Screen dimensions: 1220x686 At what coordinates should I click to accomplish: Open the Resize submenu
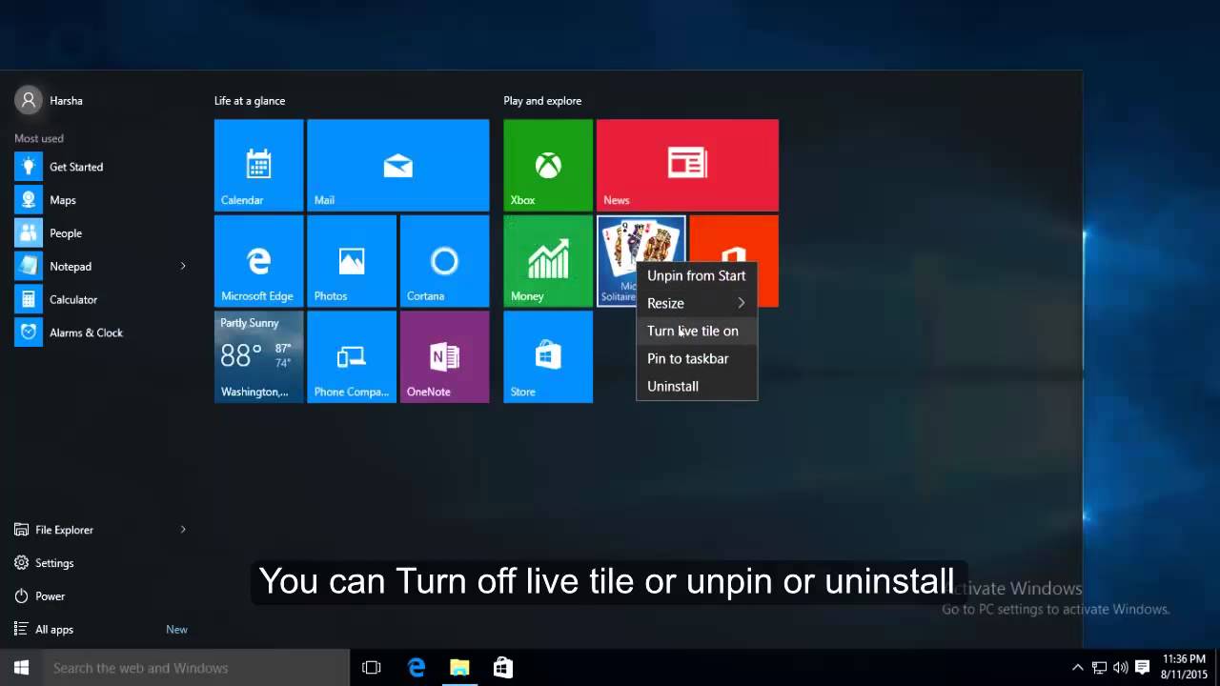(x=697, y=303)
